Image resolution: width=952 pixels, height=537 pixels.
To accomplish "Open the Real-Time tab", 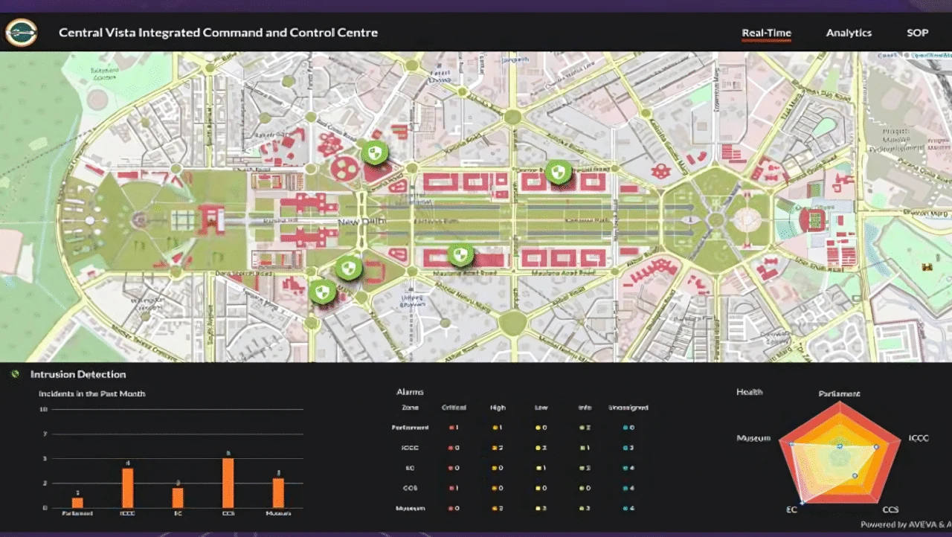I will point(766,33).
